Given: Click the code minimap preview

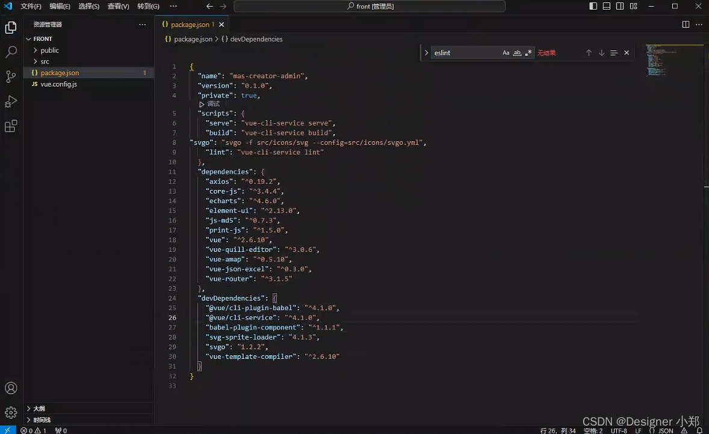Looking at the screenshot, I should 673,60.
